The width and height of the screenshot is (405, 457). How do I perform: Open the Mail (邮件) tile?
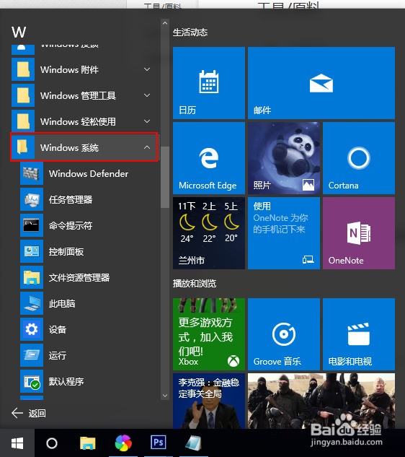(x=321, y=83)
